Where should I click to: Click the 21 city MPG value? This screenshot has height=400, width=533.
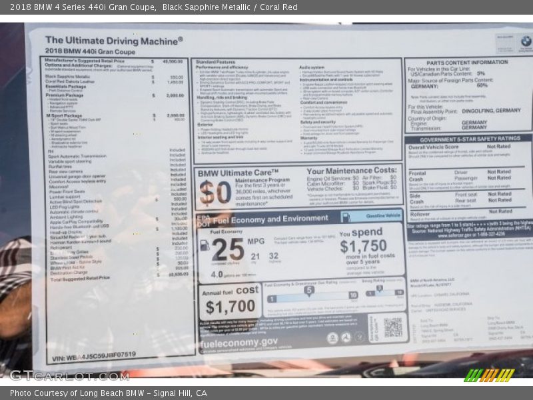click(x=255, y=256)
